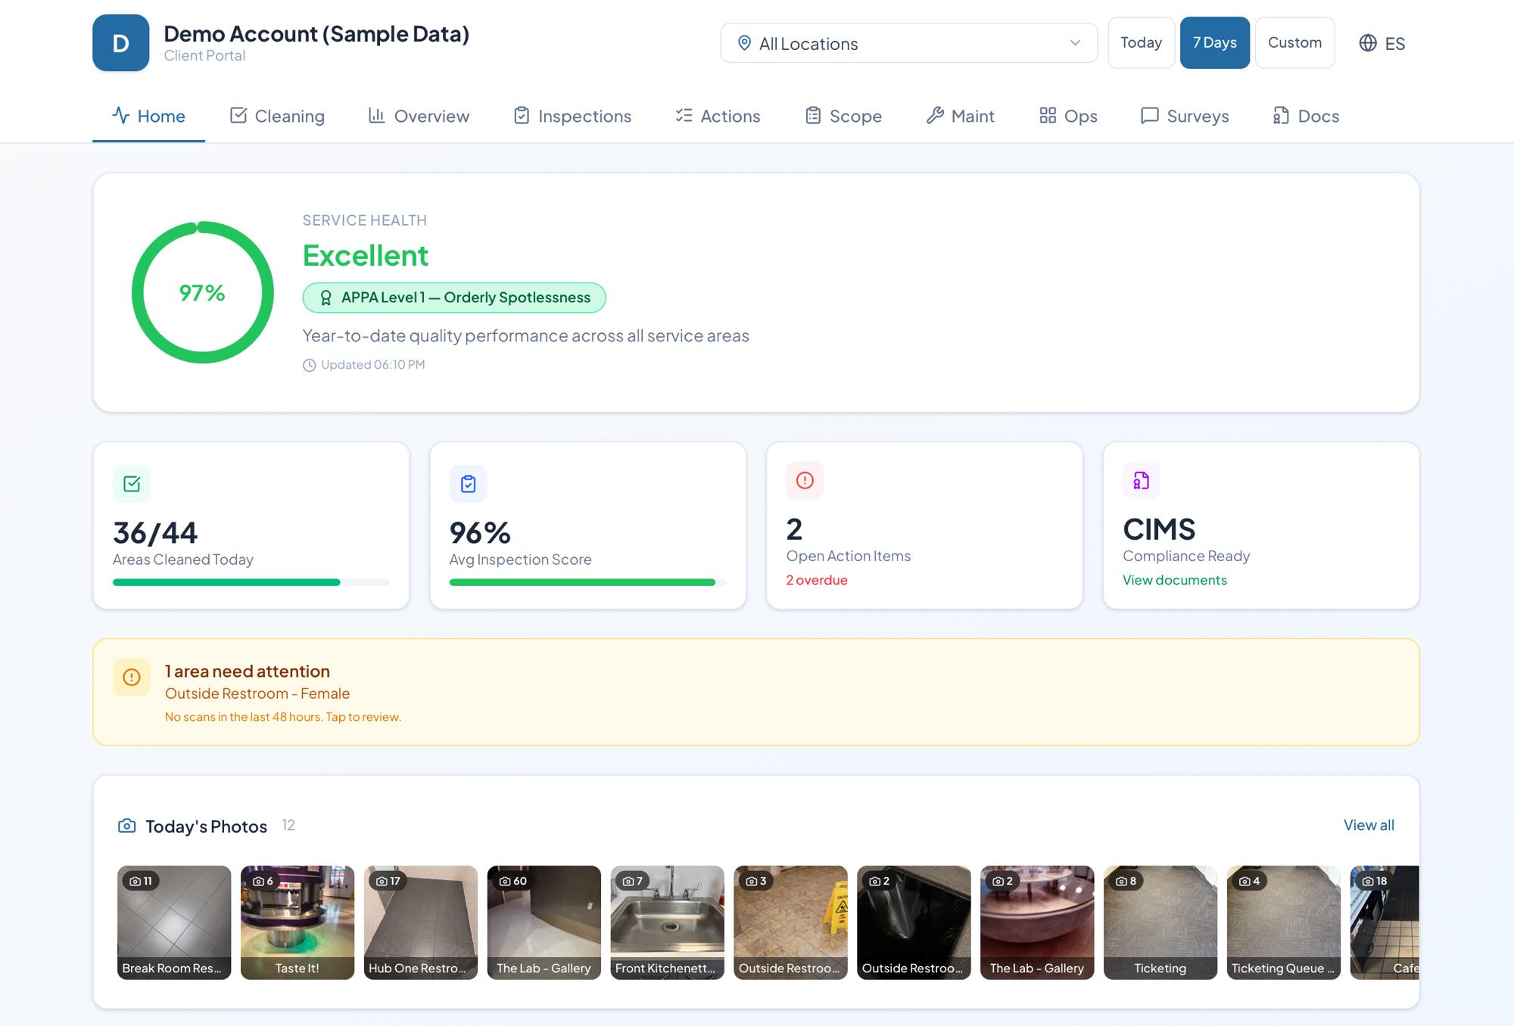Switch language to ES
1514x1026 pixels.
[x=1382, y=43]
